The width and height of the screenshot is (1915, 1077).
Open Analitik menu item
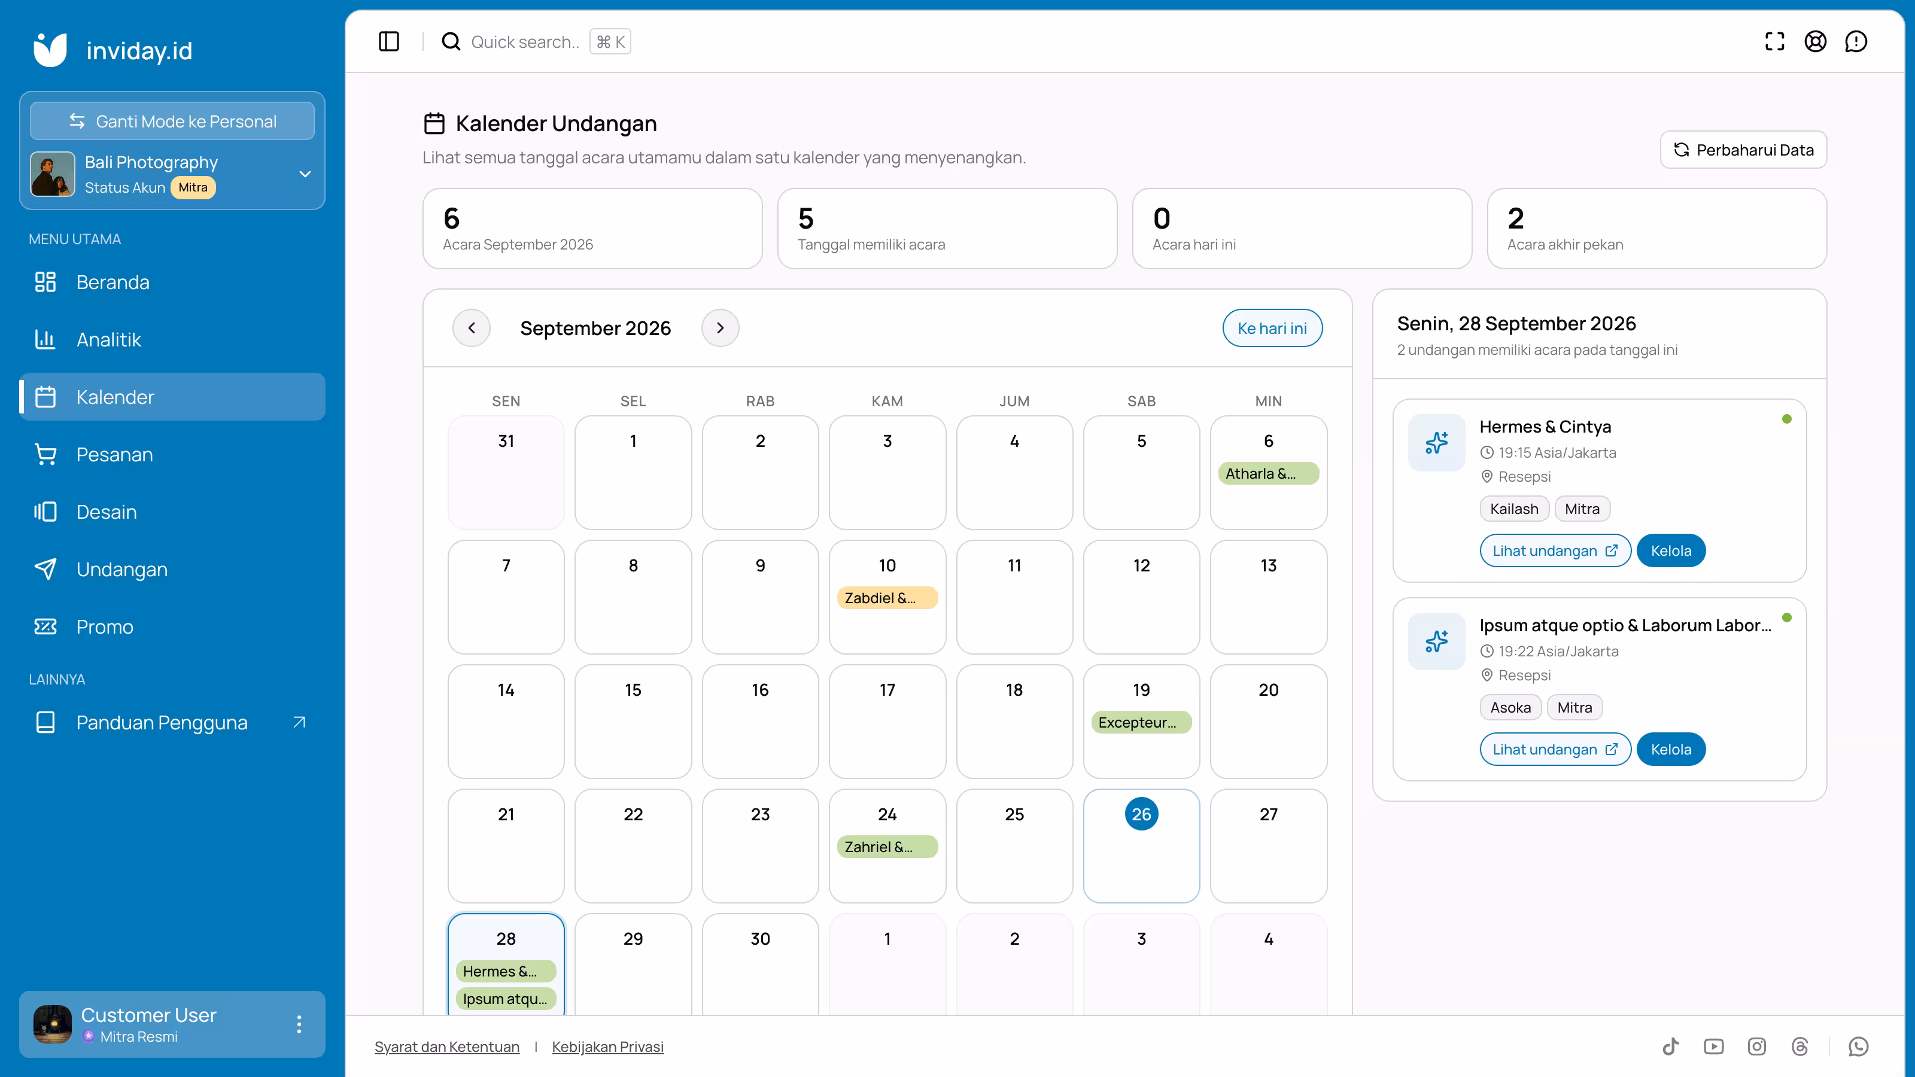click(x=172, y=339)
